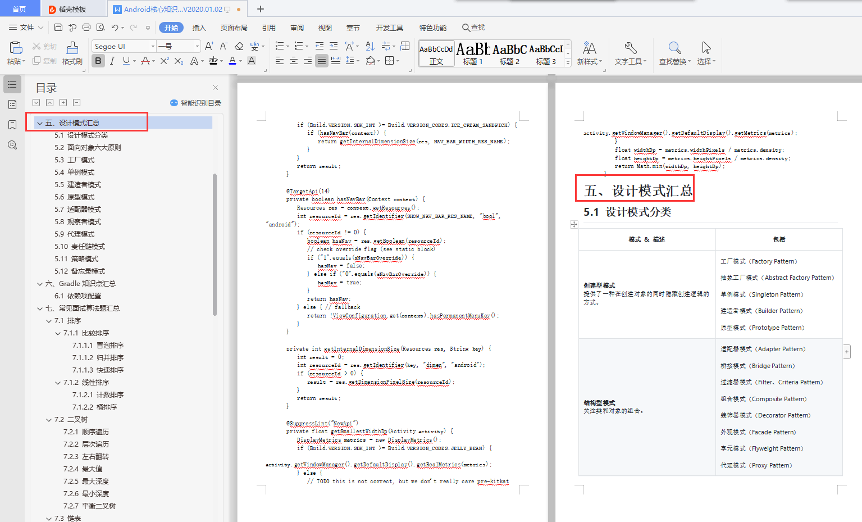
Task: Align text right in the ribbon
Action: pyautogui.click(x=308, y=61)
